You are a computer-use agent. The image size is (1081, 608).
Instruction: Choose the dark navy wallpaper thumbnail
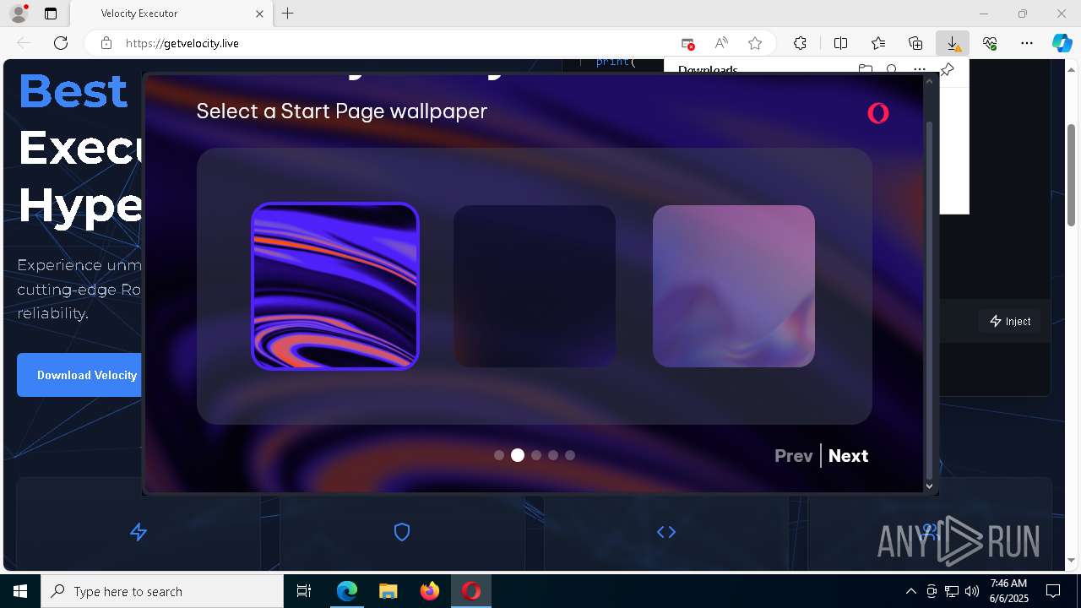tap(535, 286)
